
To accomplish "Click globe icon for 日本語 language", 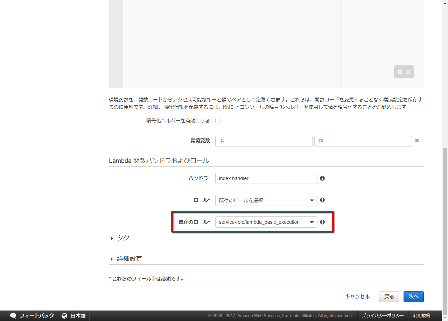I will click(x=64, y=316).
